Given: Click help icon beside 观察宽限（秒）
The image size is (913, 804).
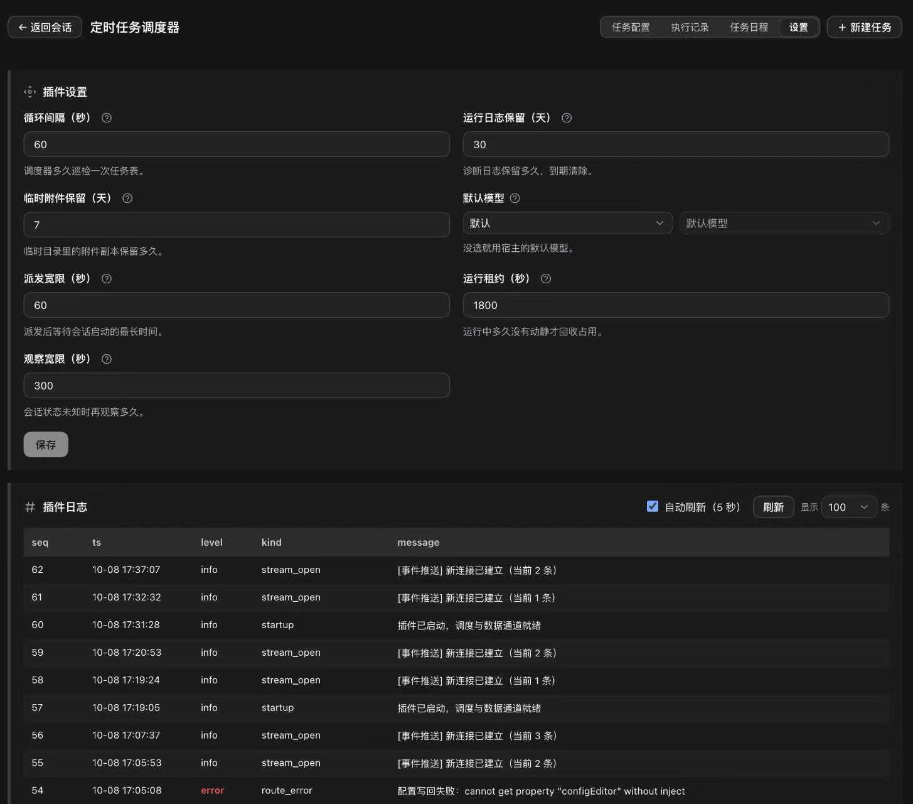Looking at the screenshot, I should click(x=107, y=359).
